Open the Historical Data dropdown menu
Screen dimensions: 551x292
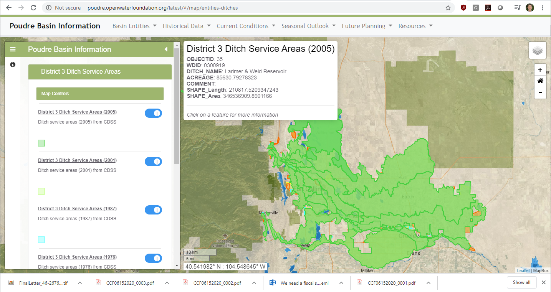(187, 26)
